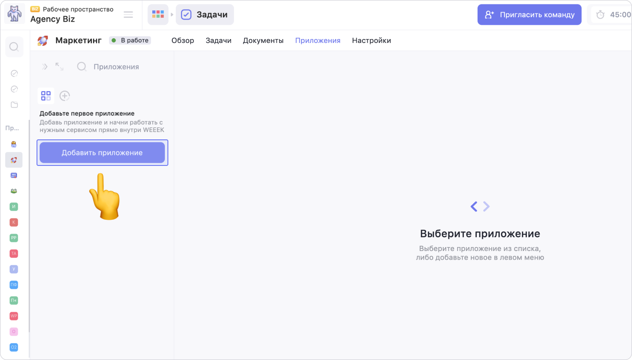Image resolution: width=632 pixels, height=360 pixels.
Task: Open the Документы tab
Action: pyautogui.click(x=263, y=40)
